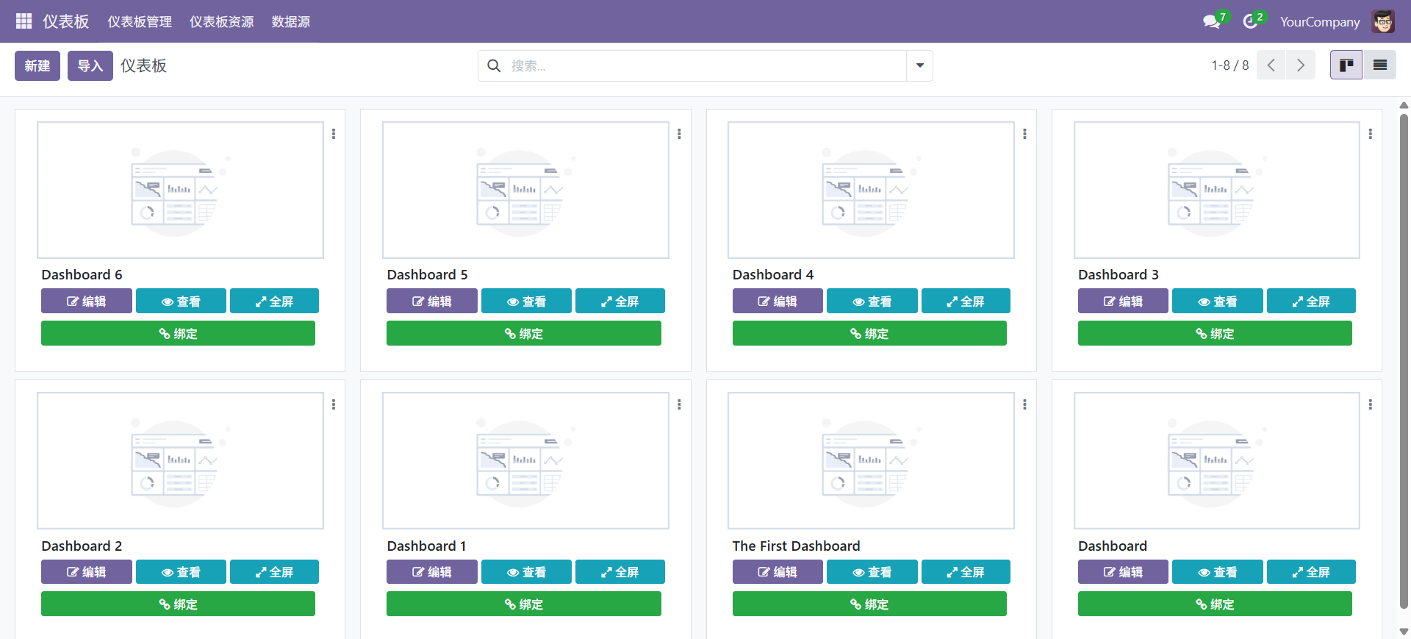Switch to list view
This screenshot has height=639, width=1411.
1380,65
